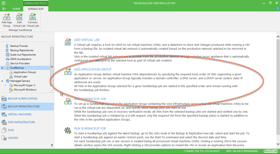Open the FILES view
The height and width of the screenshot is (154, 280).
click(27, 130)
